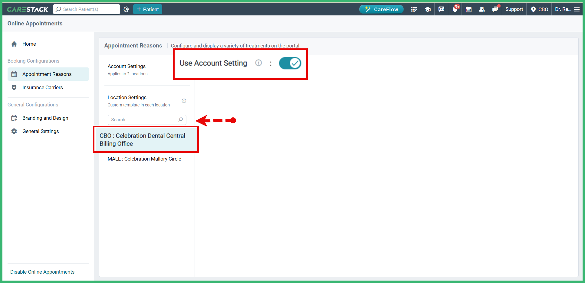This screenshot has width=585, height=283.
Task: Click the location settings Search field
Action: [x=144, y=120]
